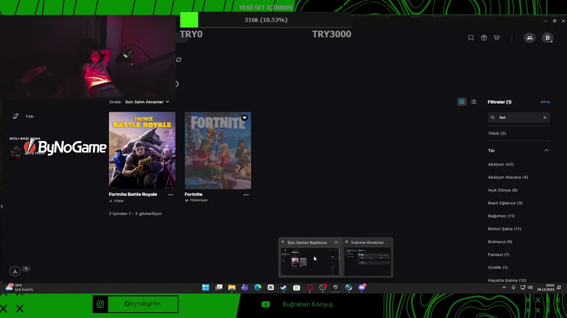Switch to İndirme Yöneticisi preview window

tap(368, 261)
